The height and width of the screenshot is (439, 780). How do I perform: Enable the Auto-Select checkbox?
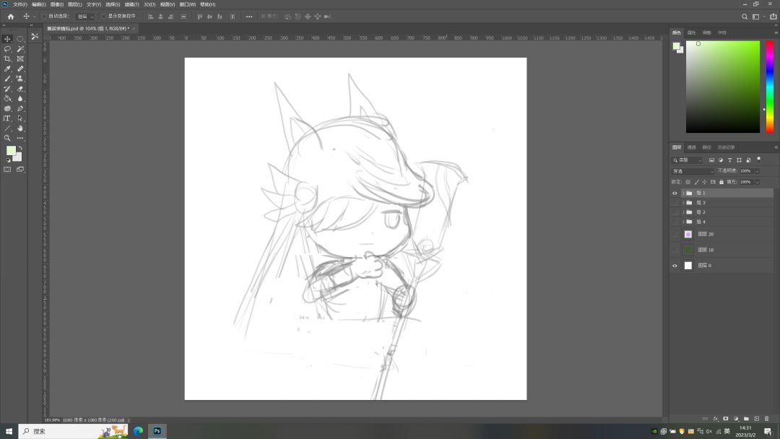point(44,17)
